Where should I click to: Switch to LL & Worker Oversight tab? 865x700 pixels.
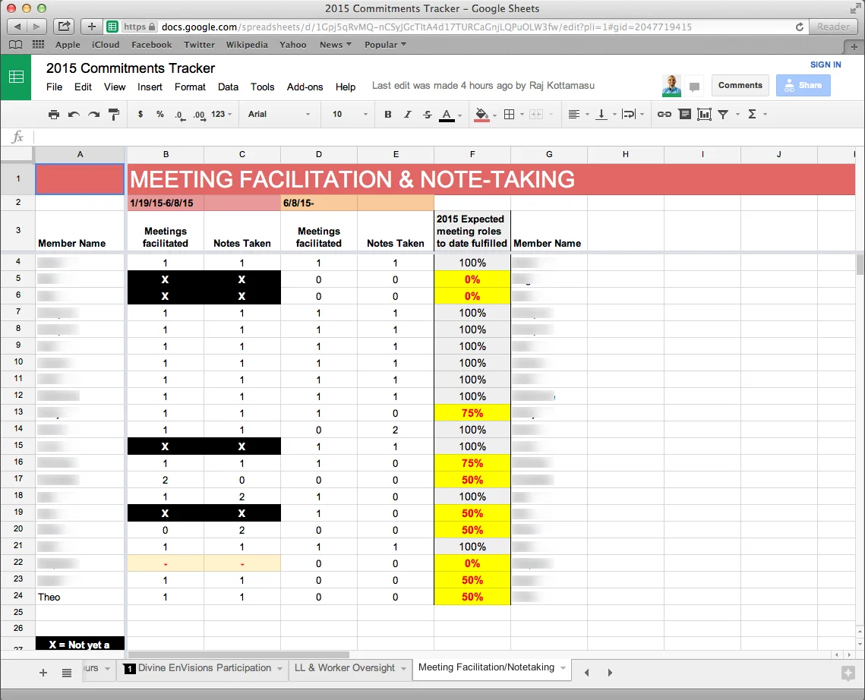click(344, 668)
